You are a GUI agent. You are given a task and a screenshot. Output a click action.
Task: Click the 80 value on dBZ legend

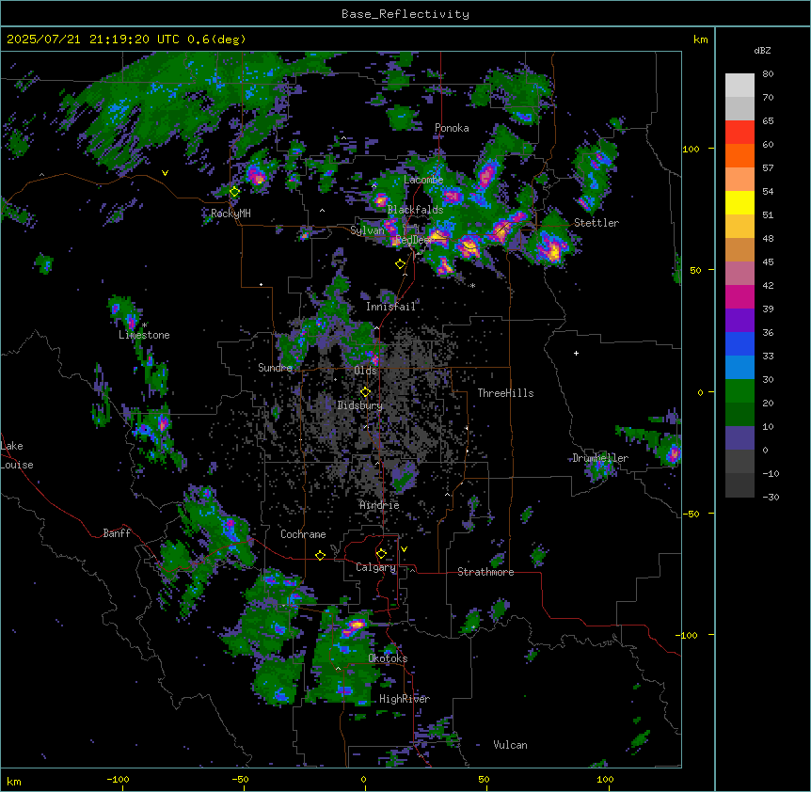(768, 74)
